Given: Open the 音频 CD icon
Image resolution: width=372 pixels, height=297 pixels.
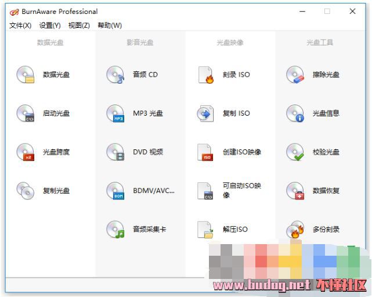Looking at the screenshot, I should (115, 74).
